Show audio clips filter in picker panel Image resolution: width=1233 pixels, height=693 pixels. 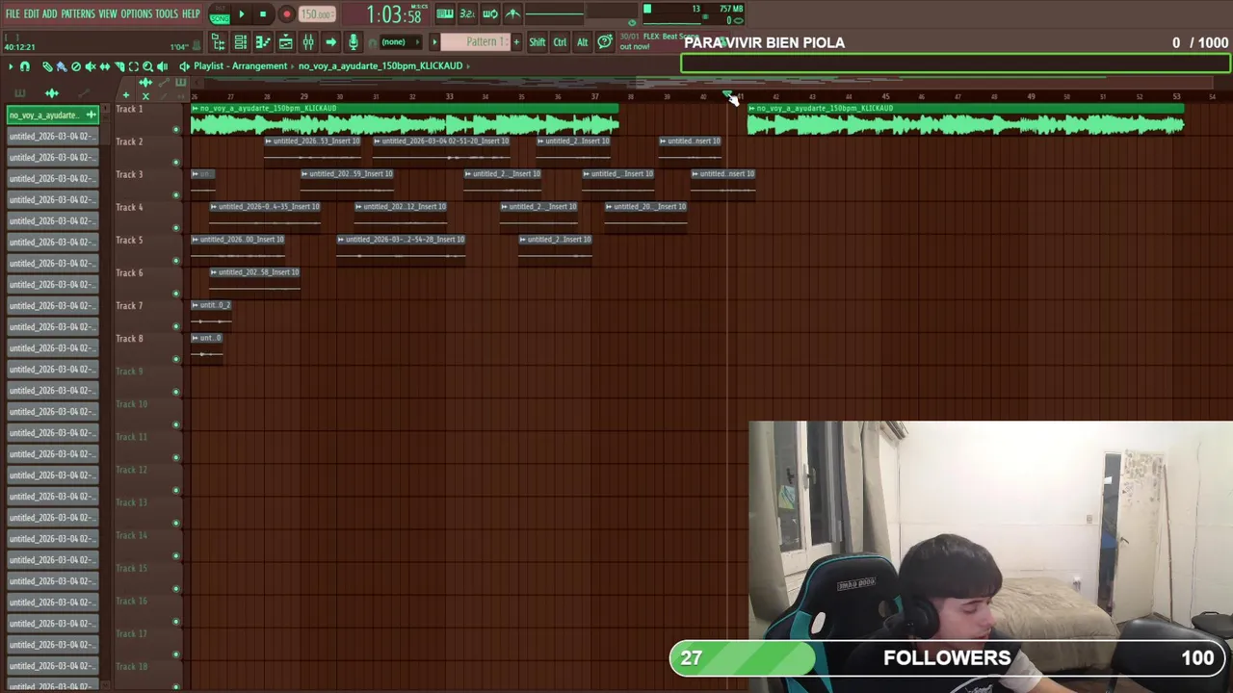(52, 93)
